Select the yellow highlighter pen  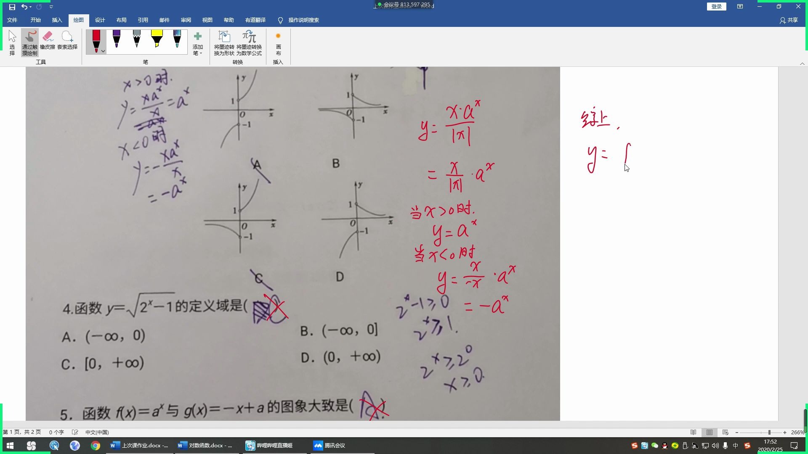[x=157, y=40]
